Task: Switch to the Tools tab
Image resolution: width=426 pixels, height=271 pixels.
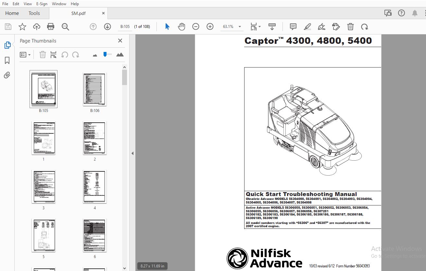Action: pos(34,13)
